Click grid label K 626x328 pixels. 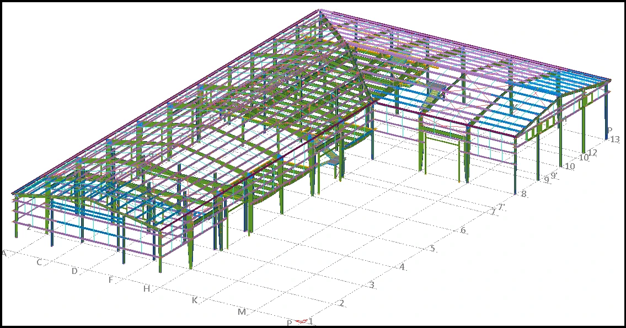195,300
